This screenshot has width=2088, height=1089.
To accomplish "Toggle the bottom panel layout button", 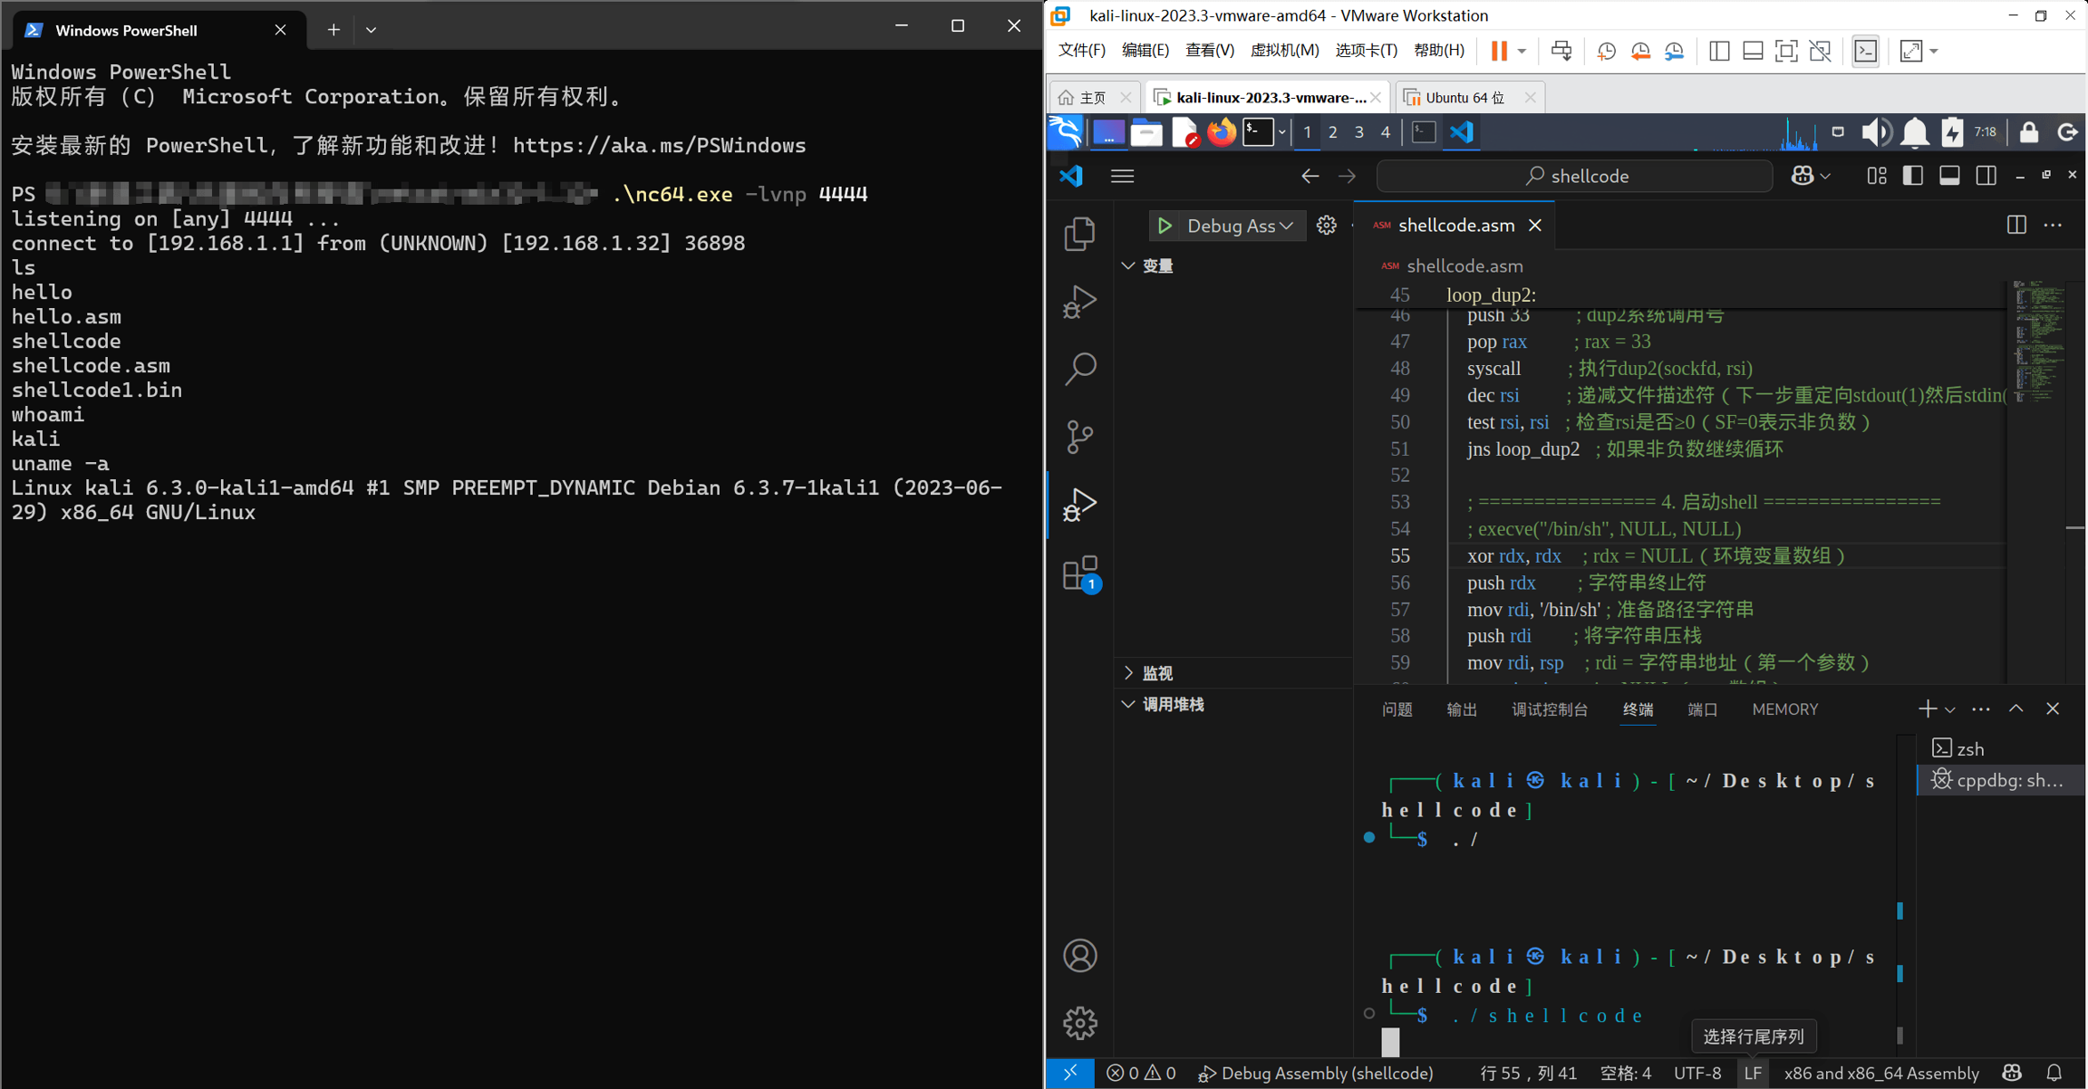I will (1949, 176).
